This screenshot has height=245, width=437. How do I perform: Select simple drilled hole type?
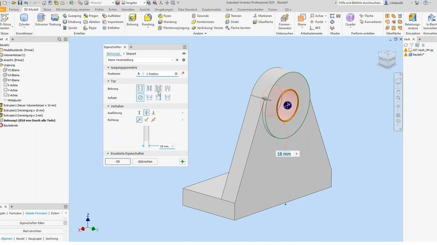coord(140,88)
